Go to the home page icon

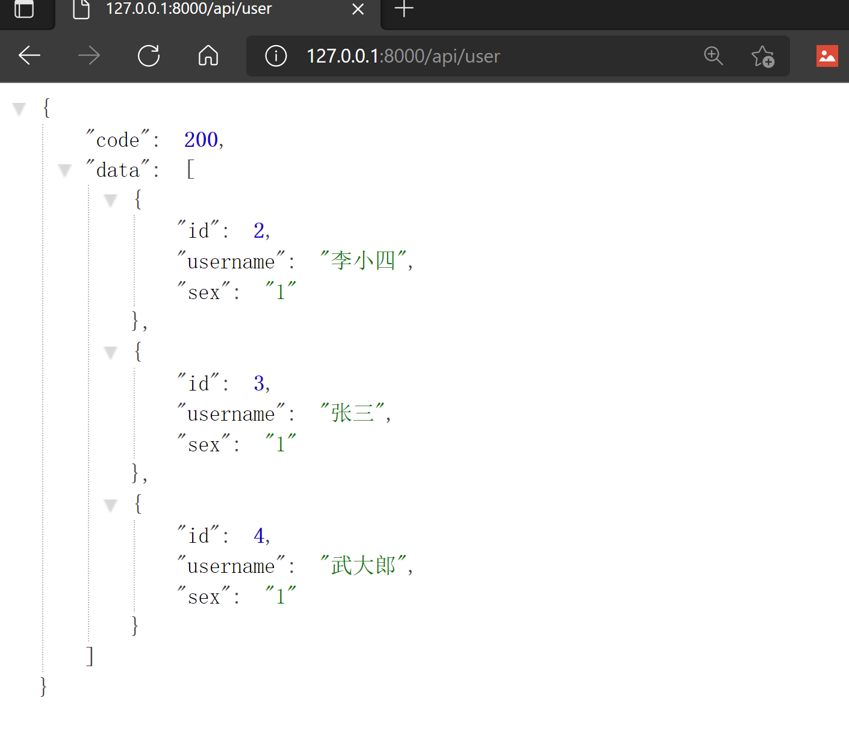208,56
